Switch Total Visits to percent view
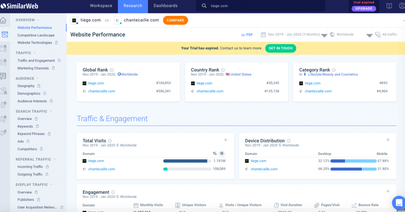This screenshot has height=212, width=405. [214, 154]
